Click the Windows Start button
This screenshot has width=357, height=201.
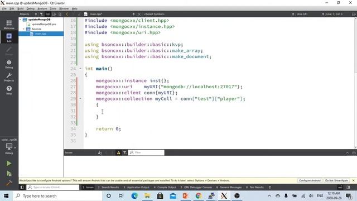pyautogui.click(x=6, y=196)
